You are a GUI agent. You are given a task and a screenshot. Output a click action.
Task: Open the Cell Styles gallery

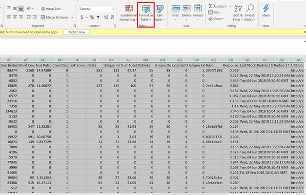coord(160,13)
